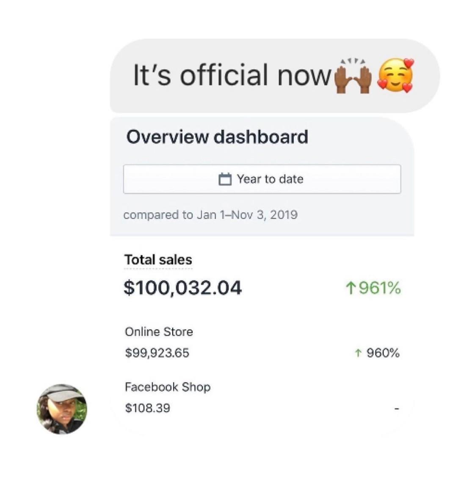
Task: Click the green up arrow beside 961%
Action: pos(350,289)
